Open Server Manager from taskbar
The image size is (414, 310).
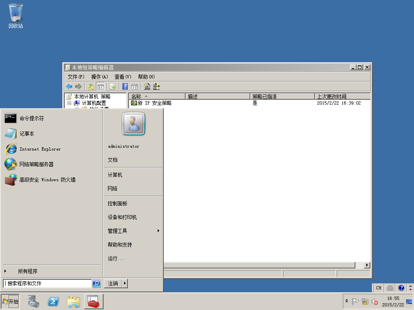click(x=34, y=302)
